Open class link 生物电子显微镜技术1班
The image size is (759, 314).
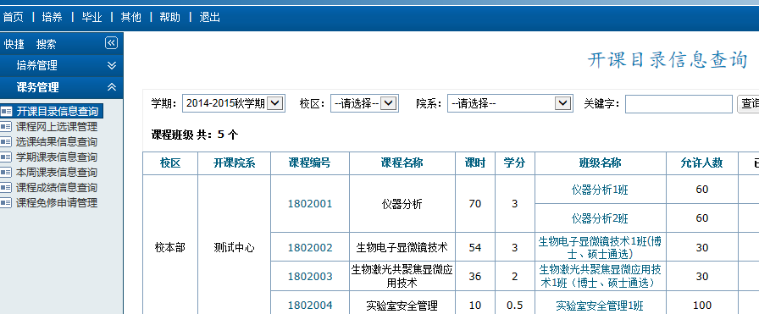point(600,247)
